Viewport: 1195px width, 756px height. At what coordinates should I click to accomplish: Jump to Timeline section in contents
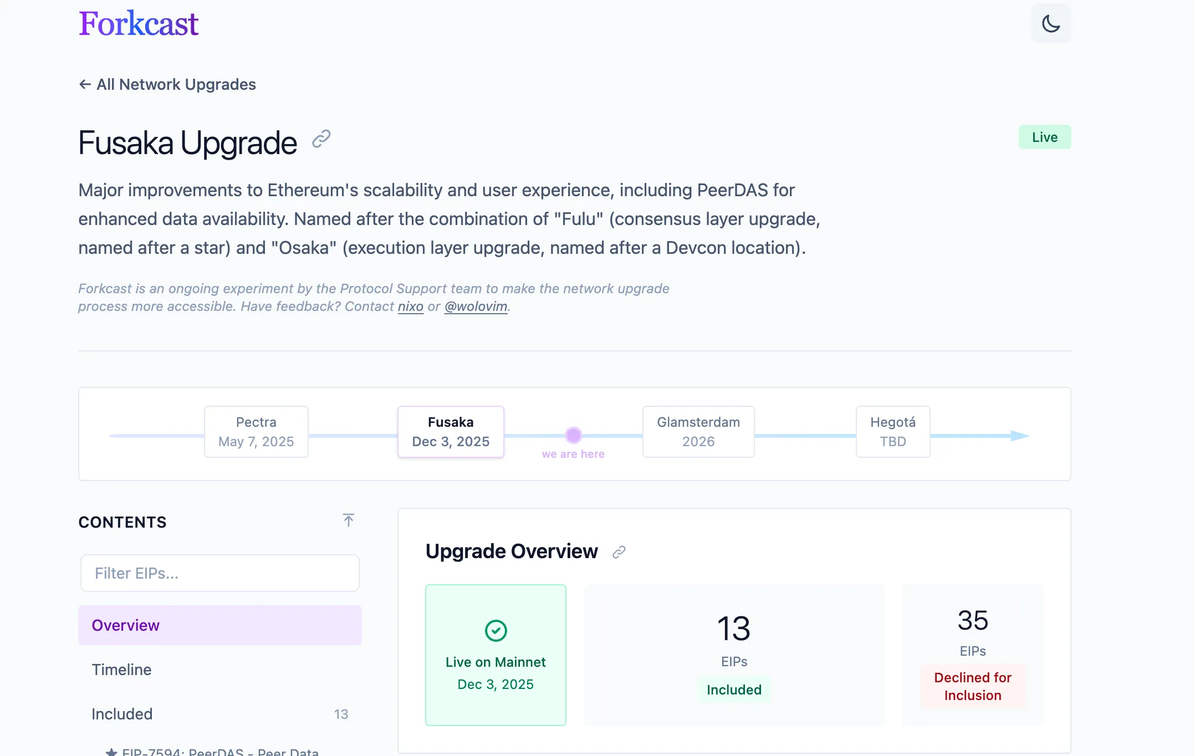coord(122,670)
